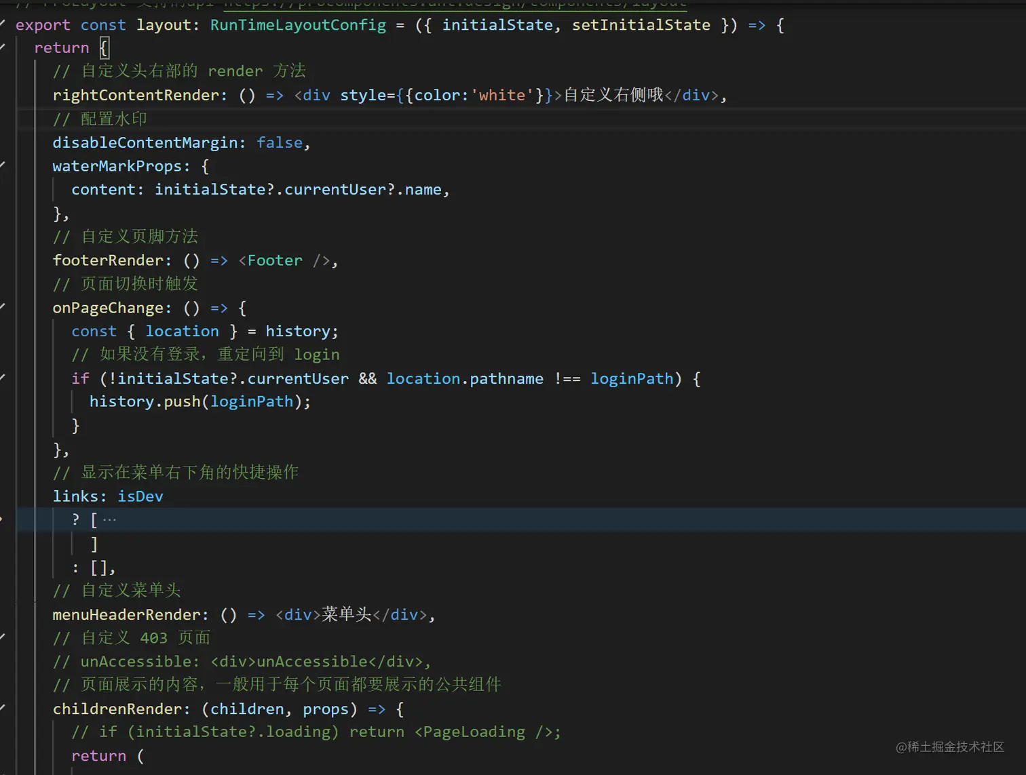Image resolution: width=1026 pixels, height=775 pixels.
Task: Select the "links" property
Action: point(76,496)
